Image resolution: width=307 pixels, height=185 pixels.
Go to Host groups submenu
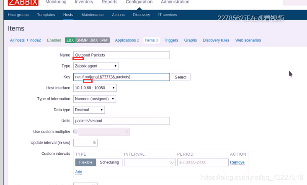tap(18, 15)
